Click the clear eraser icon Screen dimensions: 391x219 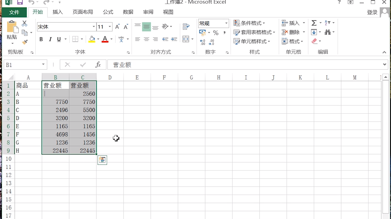click(314, 41)
